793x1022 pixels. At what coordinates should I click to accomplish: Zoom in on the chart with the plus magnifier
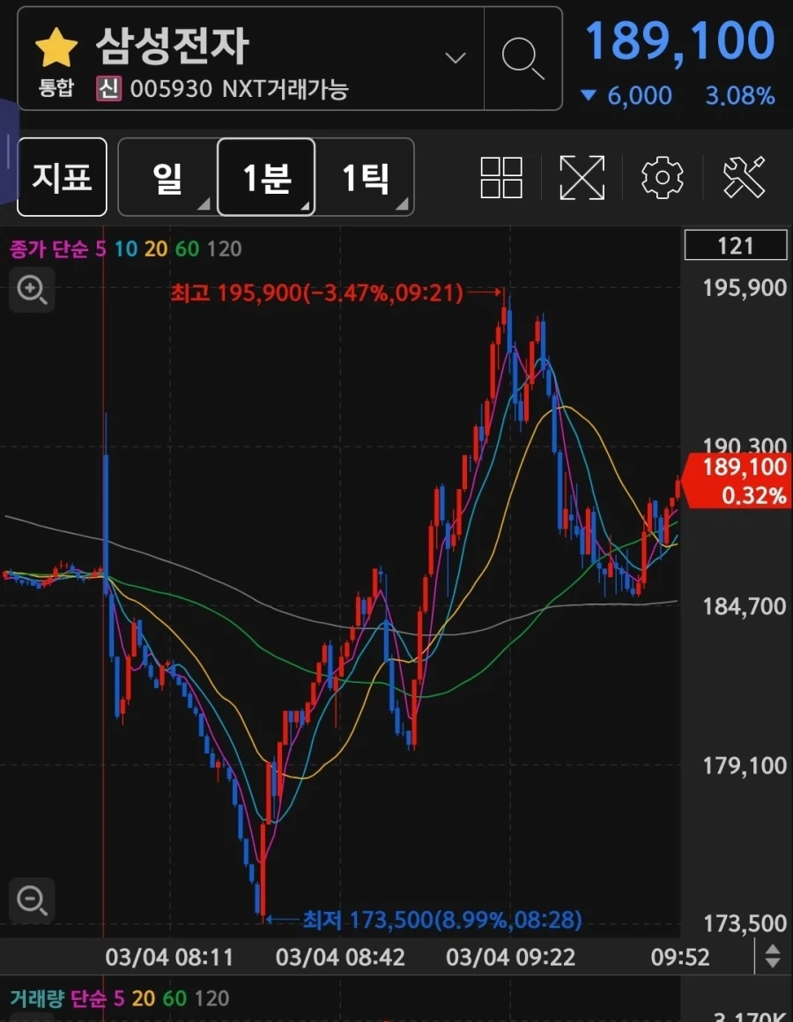point(32,290)
